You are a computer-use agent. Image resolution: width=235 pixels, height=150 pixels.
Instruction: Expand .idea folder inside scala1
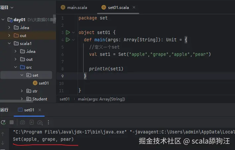[16, 51]
